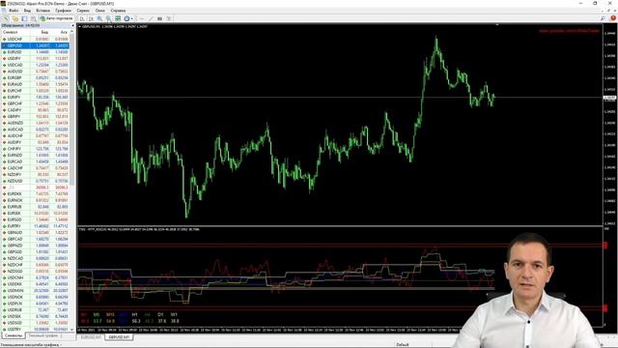
Task: Click the dark rectangle toolbar icon
Action: tap(159, 18)
